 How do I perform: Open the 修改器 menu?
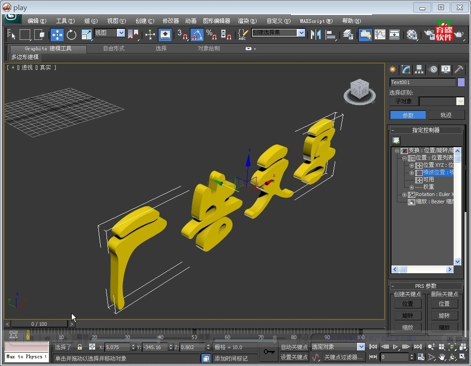171,21
